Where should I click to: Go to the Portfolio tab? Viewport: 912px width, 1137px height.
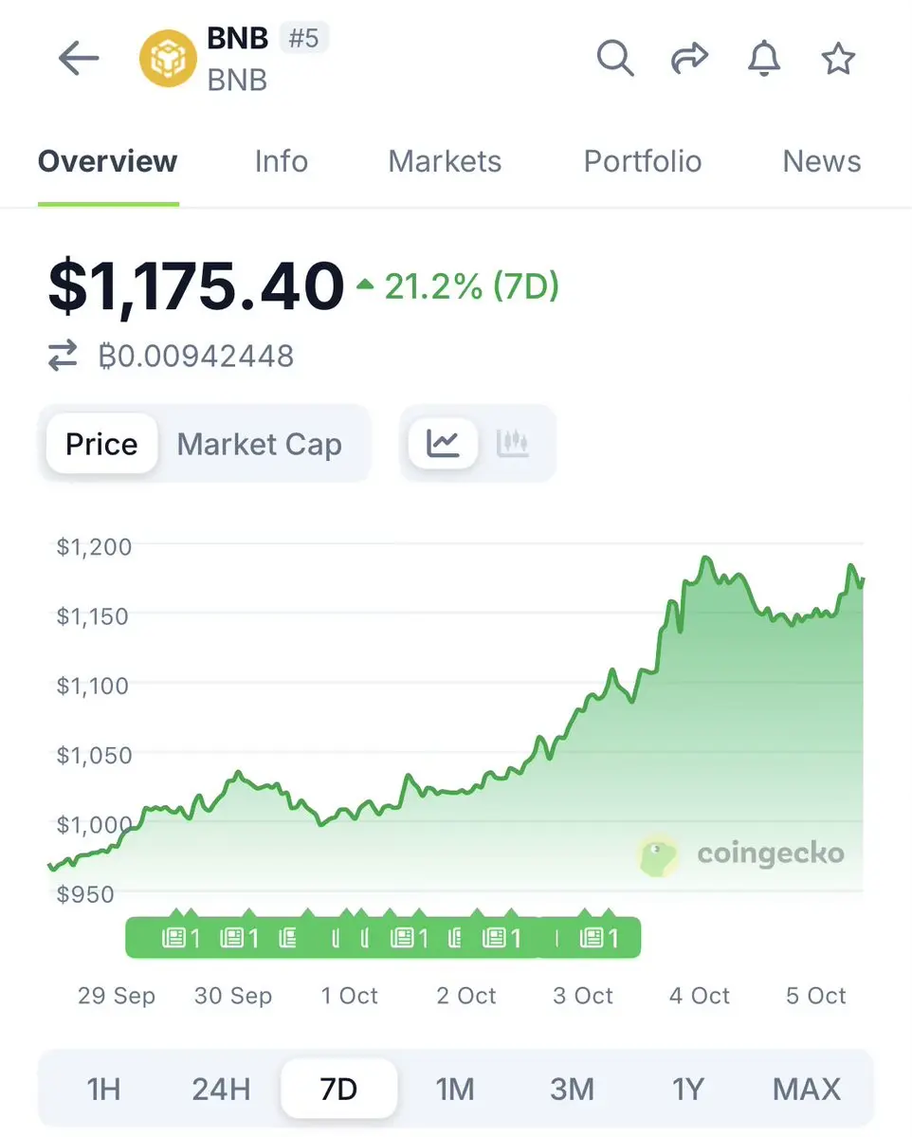[x=642, y=161]
